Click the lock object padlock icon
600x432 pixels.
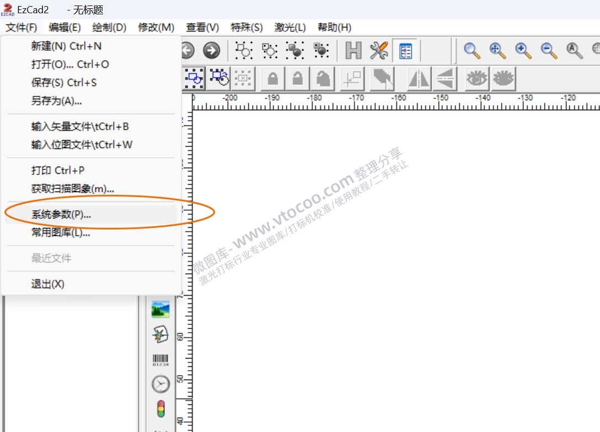pos(272,79)
